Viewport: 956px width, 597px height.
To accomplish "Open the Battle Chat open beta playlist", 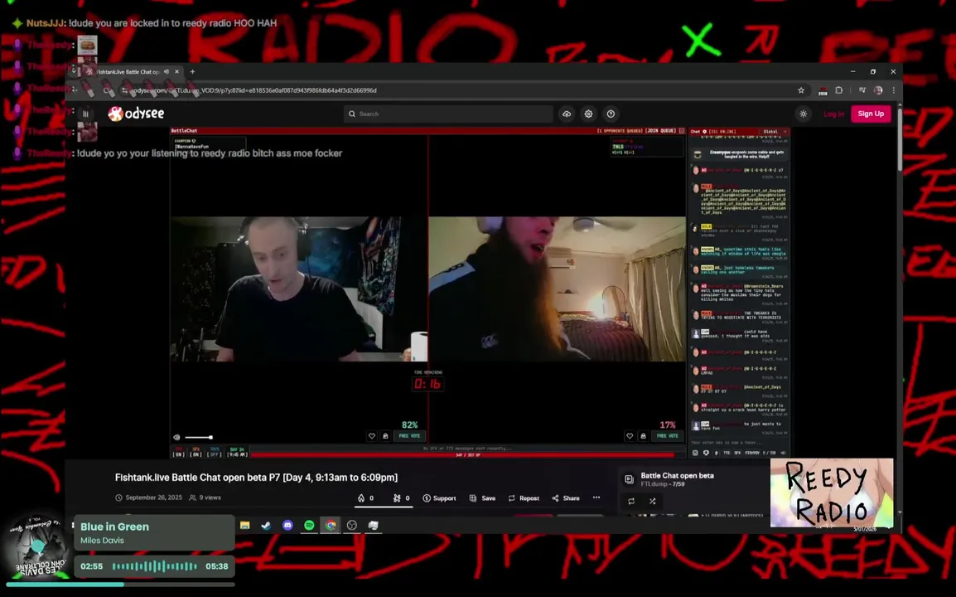I will click(677, 475).
